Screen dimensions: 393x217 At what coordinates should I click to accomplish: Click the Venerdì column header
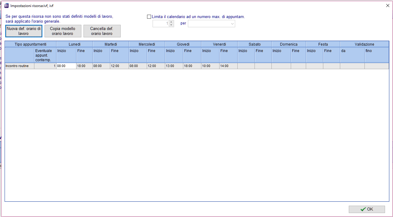point(220,44)
